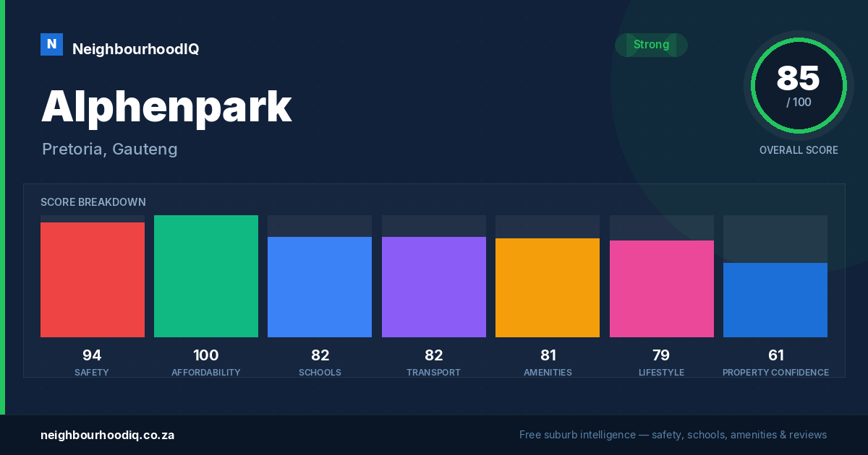This screenshot has width=868, height=455.
Task: Click the Schools score value 82
Action: (320, 355)
